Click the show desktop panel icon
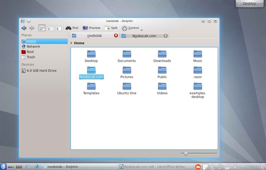 click(x=19, y=167)
